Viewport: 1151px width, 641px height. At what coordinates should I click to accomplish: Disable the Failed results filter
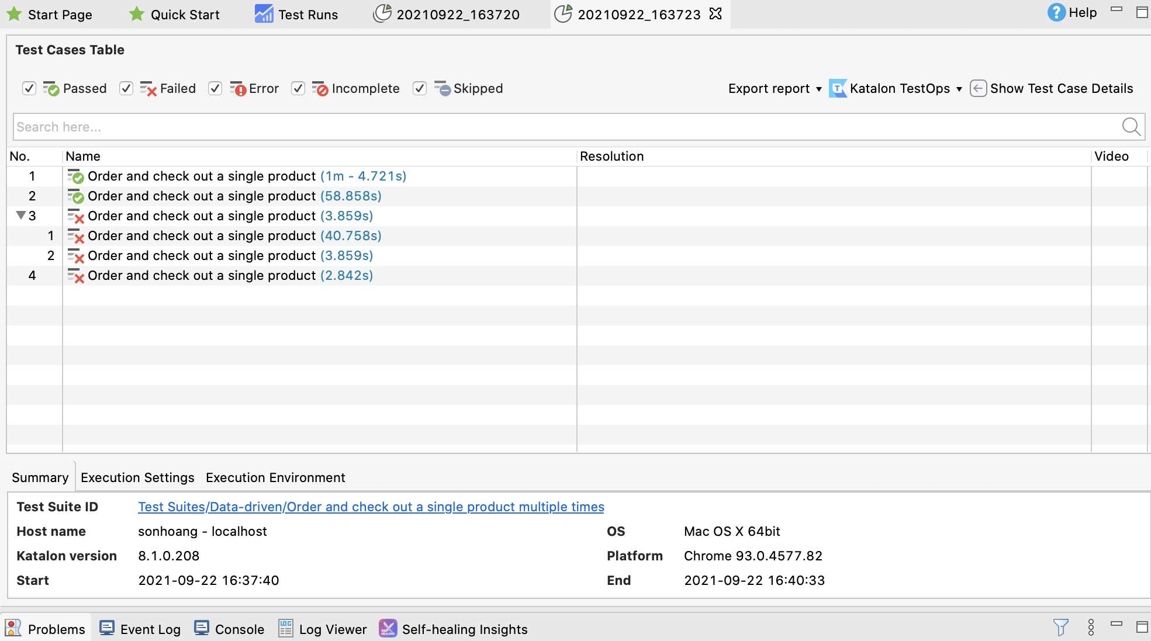126,88
